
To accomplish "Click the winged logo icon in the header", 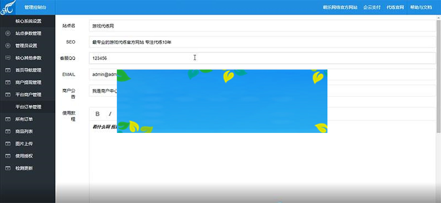I will 8,7.
